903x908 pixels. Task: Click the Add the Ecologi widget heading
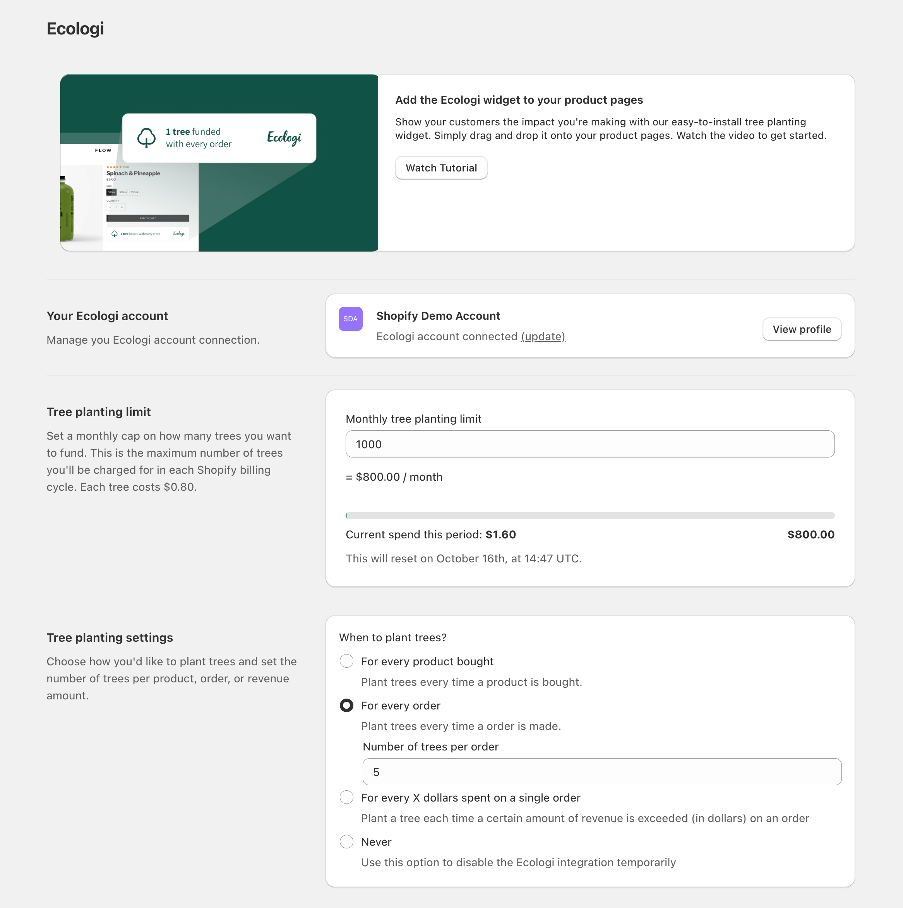(x=519, y=100)
